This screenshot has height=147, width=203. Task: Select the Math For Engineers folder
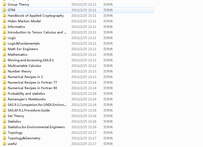pyautogui.click(x=23, y=49)
